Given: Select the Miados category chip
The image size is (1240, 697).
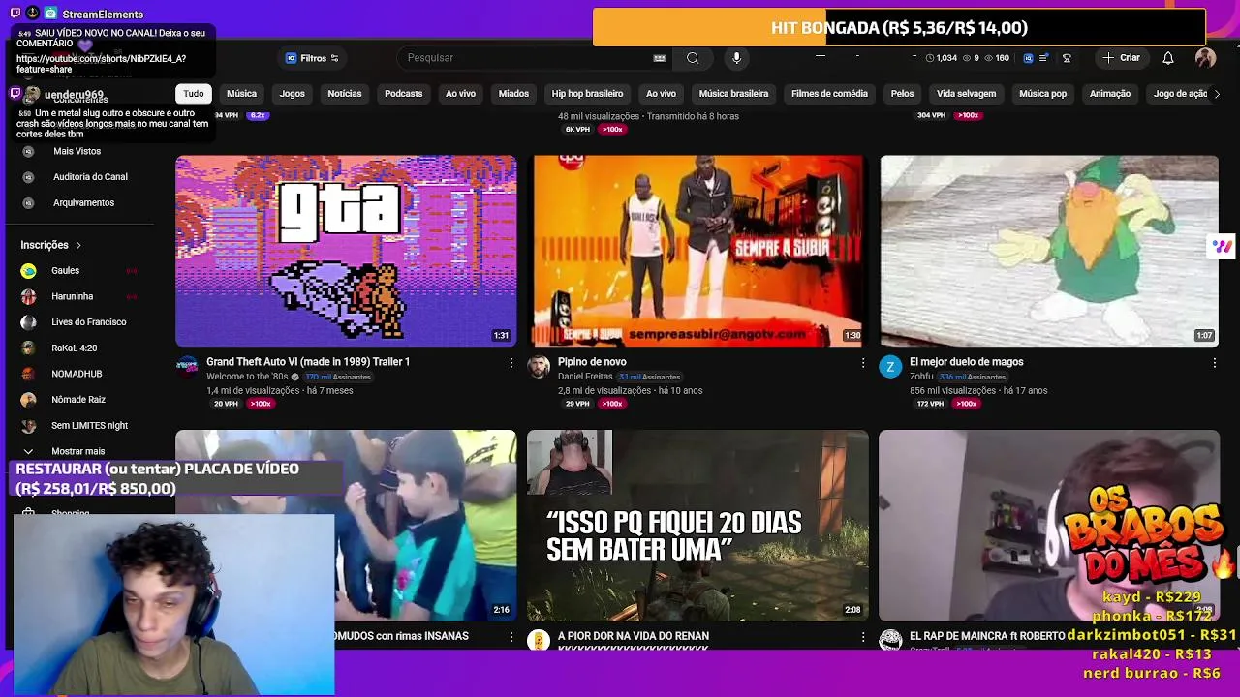Looking at the screenshot, I should [x=513, y=94].
